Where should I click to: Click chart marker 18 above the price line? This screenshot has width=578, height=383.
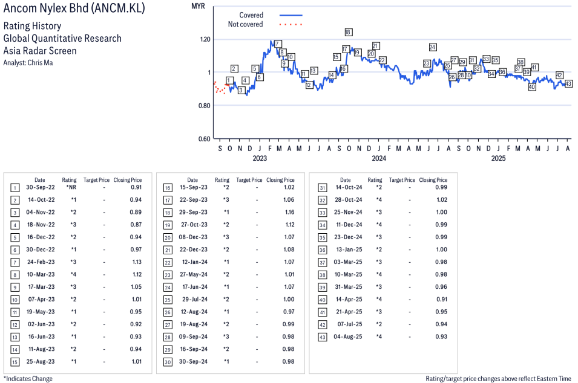(348, 33)
